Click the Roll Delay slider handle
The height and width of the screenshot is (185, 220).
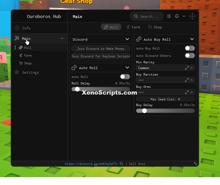77,89
